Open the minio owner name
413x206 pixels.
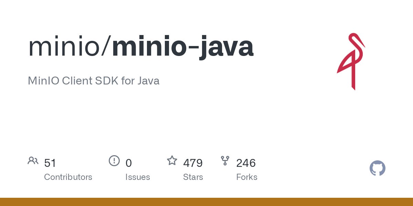65,46
